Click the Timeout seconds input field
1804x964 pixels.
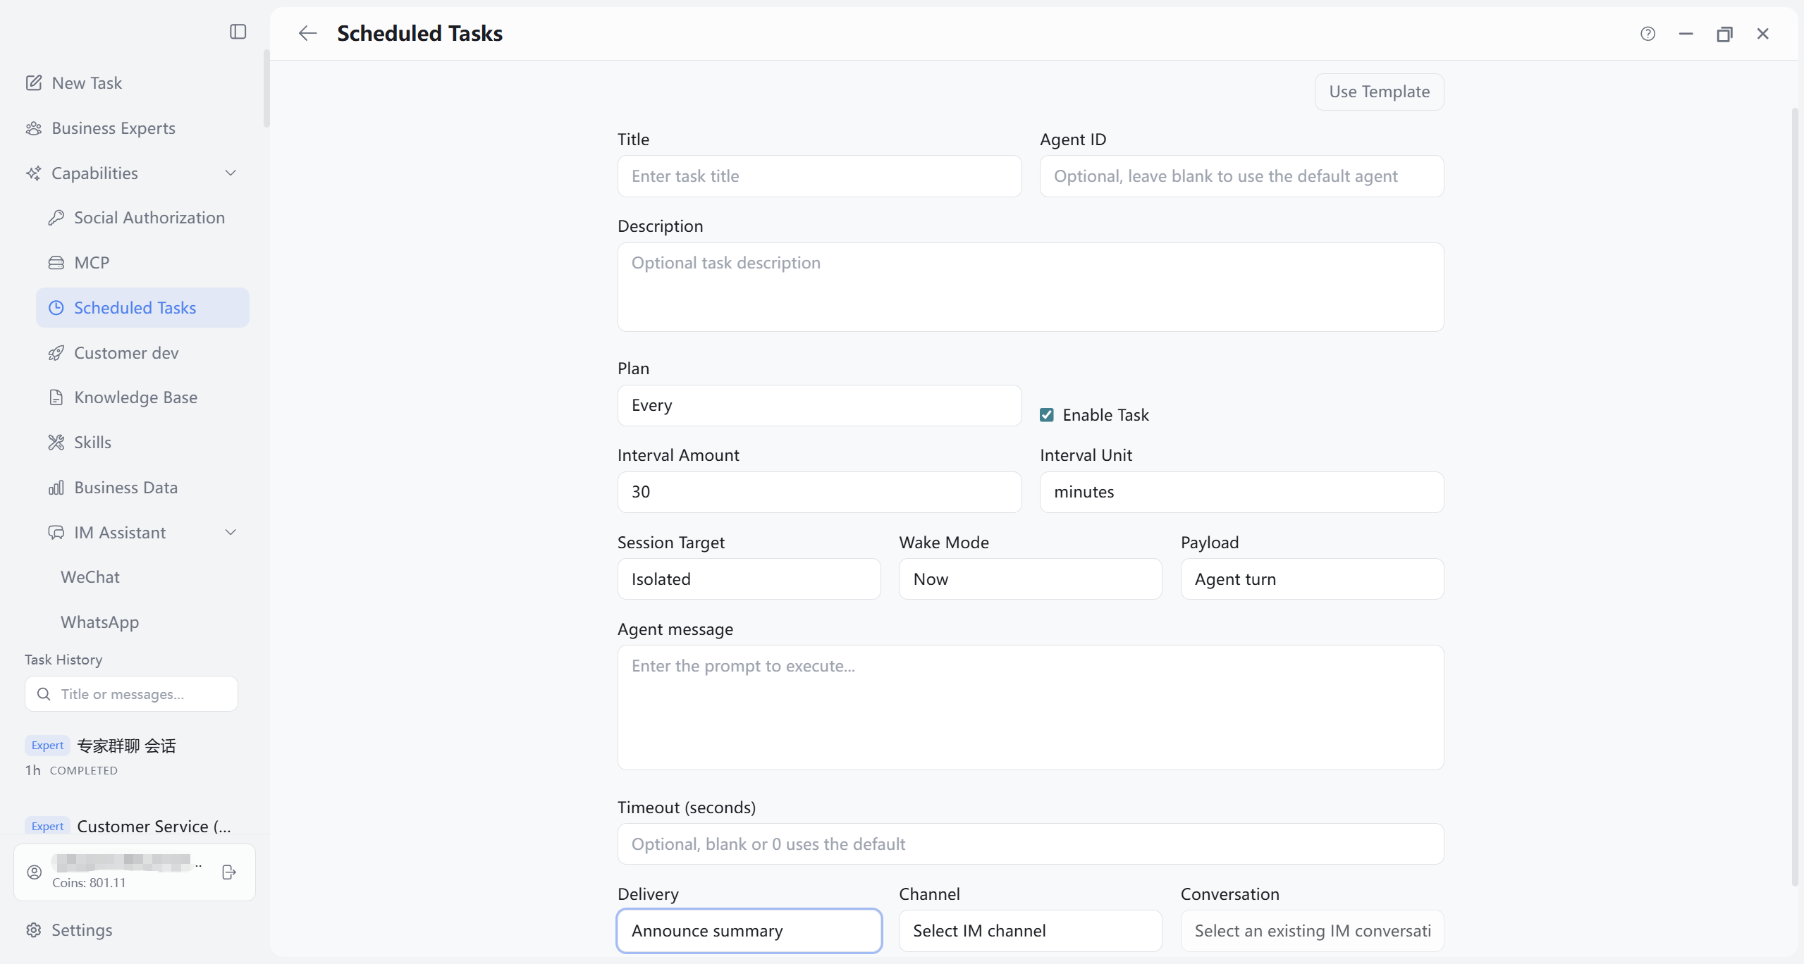1030,844
